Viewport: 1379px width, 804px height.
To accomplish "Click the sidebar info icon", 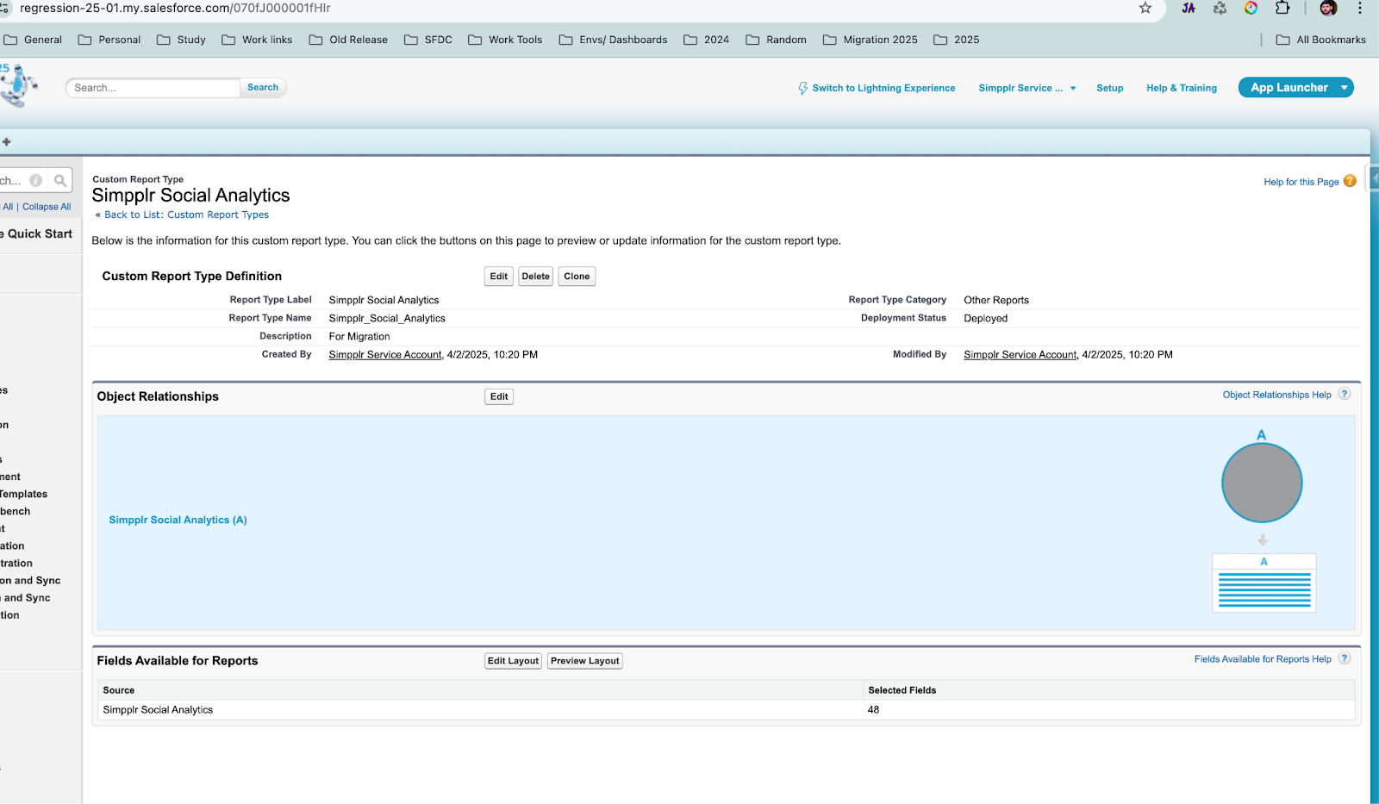I will click(x=36, y=180).
